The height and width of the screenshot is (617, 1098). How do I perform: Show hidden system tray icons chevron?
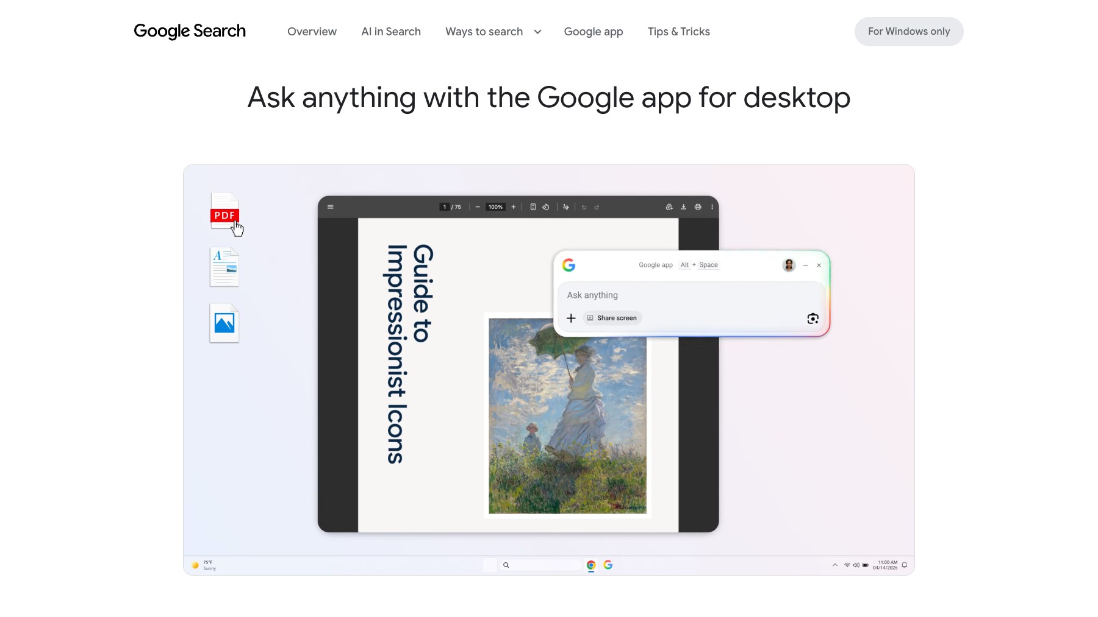point(835,565)
